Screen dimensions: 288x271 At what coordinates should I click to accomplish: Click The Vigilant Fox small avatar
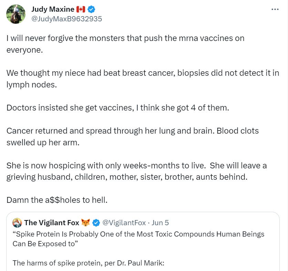pos(17,223)
